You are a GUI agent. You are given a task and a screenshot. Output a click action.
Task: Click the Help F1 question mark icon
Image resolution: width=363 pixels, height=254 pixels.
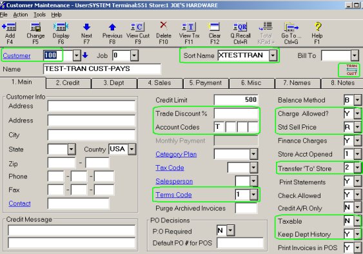[318, 26]
